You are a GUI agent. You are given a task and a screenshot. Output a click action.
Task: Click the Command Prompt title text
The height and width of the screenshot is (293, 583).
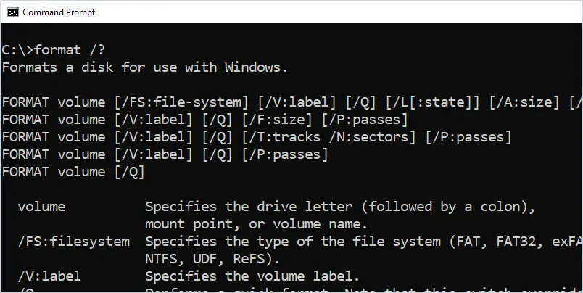[x=59, y=12]
